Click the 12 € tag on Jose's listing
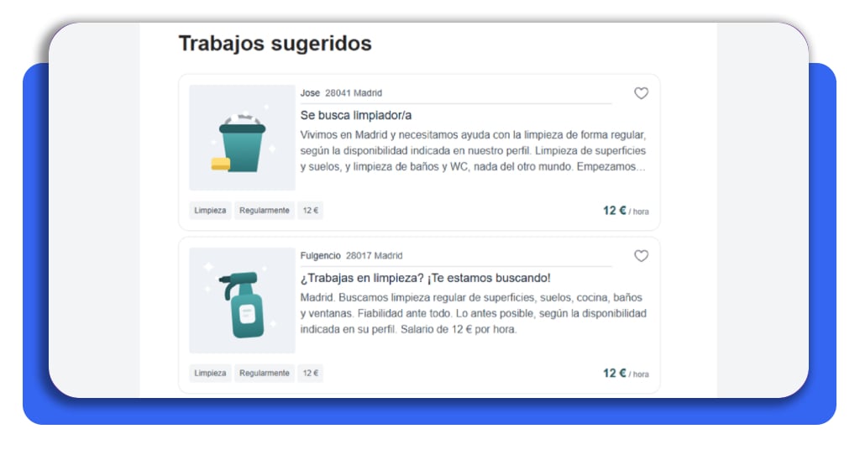The image size is (860, 450). [311, 211]
